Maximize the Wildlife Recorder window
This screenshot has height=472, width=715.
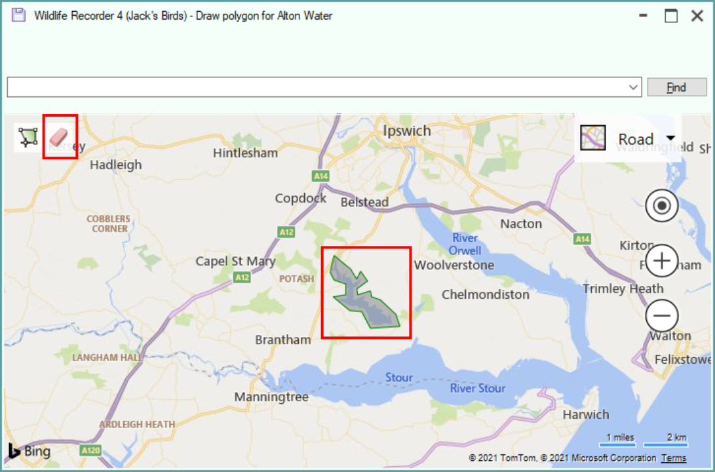pyautogui.click(x=671, y=16)
